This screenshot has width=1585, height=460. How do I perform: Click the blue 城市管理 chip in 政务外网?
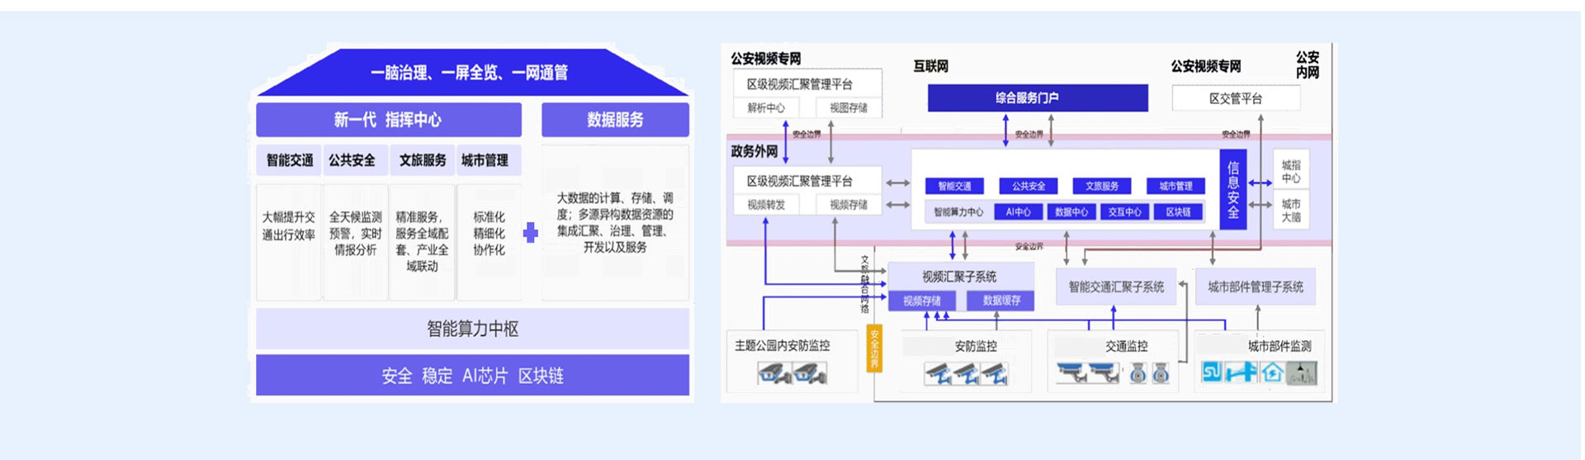(x=1176, y=186)
